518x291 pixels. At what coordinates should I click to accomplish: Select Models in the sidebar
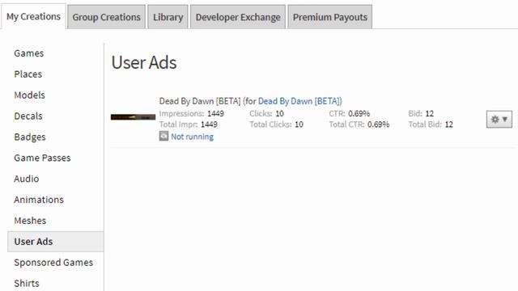point(29,95)
